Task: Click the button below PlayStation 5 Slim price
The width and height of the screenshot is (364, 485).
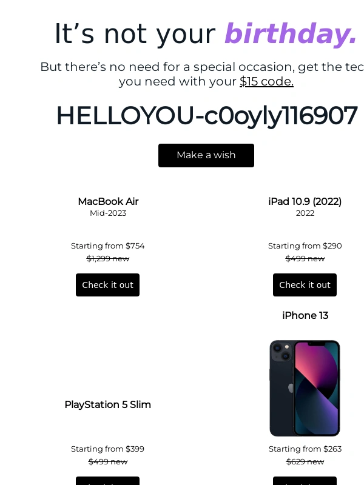Action: coord(108,481)
